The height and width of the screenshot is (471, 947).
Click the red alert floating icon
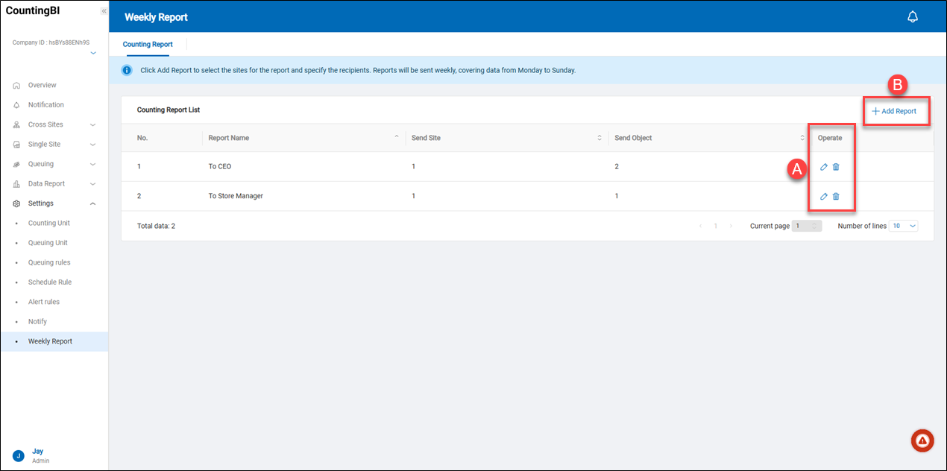pyautogui.click(x=922, y=440)
